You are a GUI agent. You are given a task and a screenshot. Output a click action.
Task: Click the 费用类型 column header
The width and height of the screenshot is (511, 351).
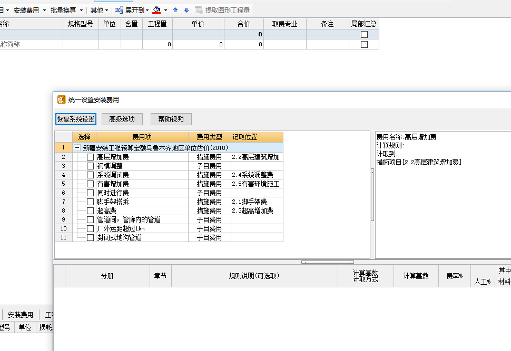tap(210, 137)
